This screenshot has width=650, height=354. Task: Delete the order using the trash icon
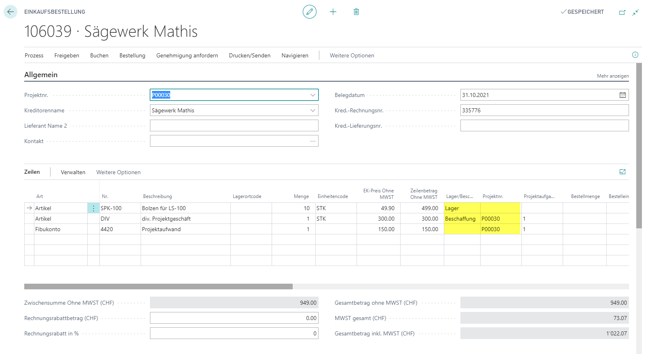[x=356, y=12]
